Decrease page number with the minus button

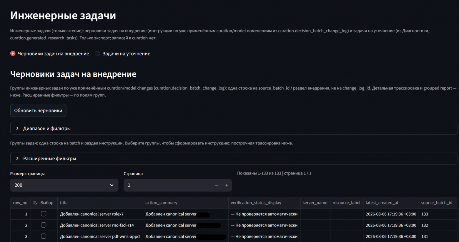click(x=216, y=185)
